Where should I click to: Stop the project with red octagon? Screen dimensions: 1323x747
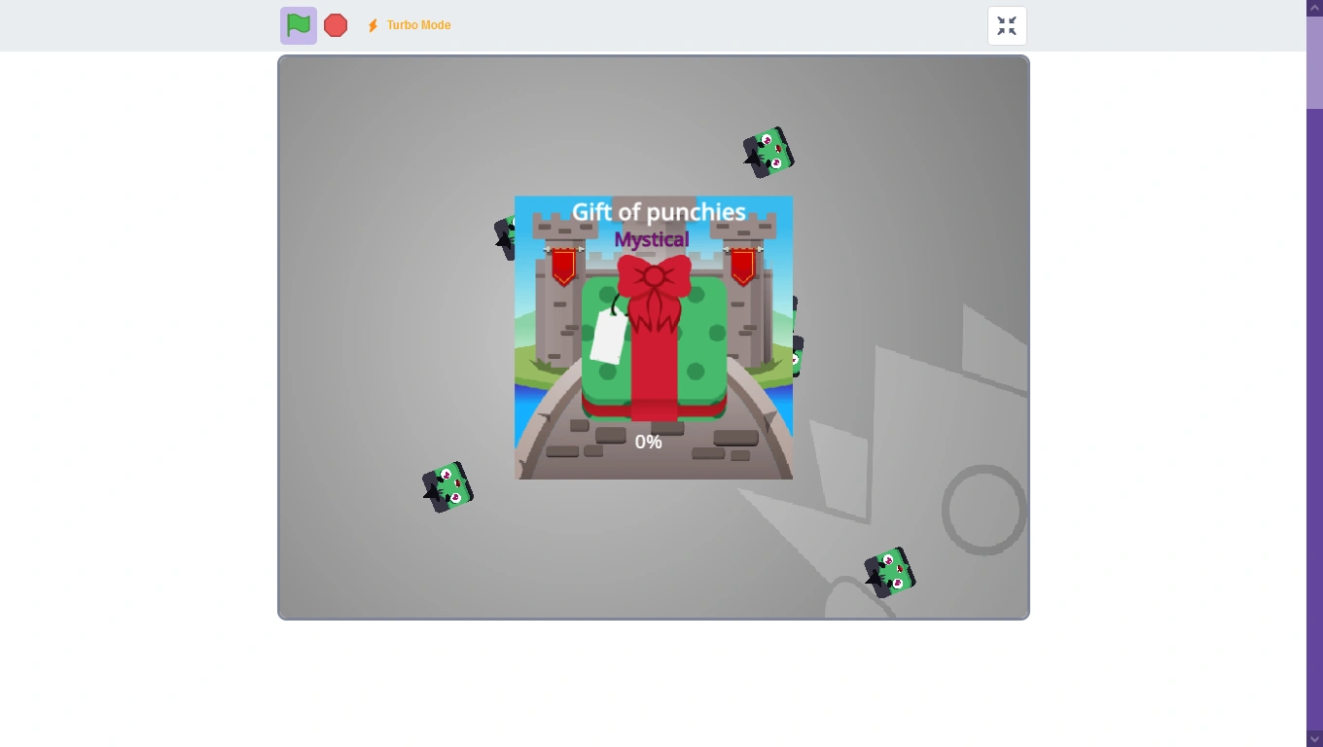336,25
